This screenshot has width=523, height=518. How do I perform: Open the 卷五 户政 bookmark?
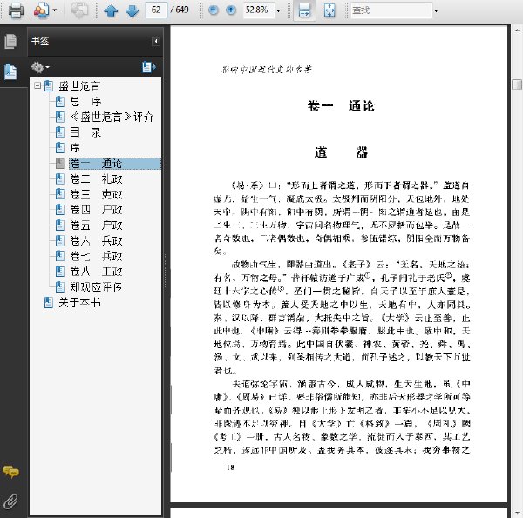click(x=96, y=225)
